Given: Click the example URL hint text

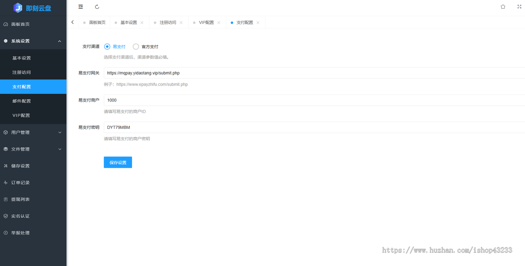Looking at the screenshot, I should pyautogui.click(x=146, y=84).
